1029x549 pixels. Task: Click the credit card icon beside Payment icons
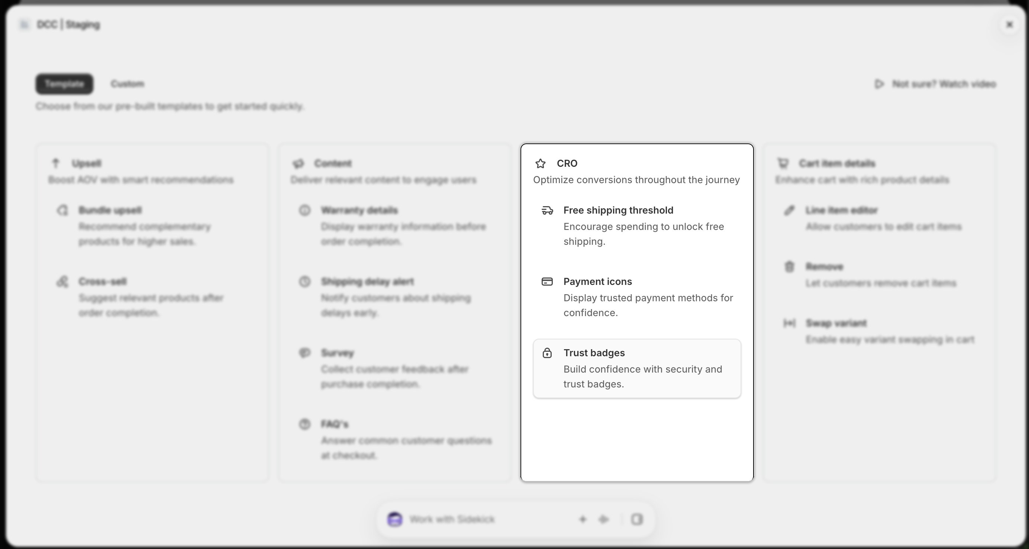pos(547,282)
